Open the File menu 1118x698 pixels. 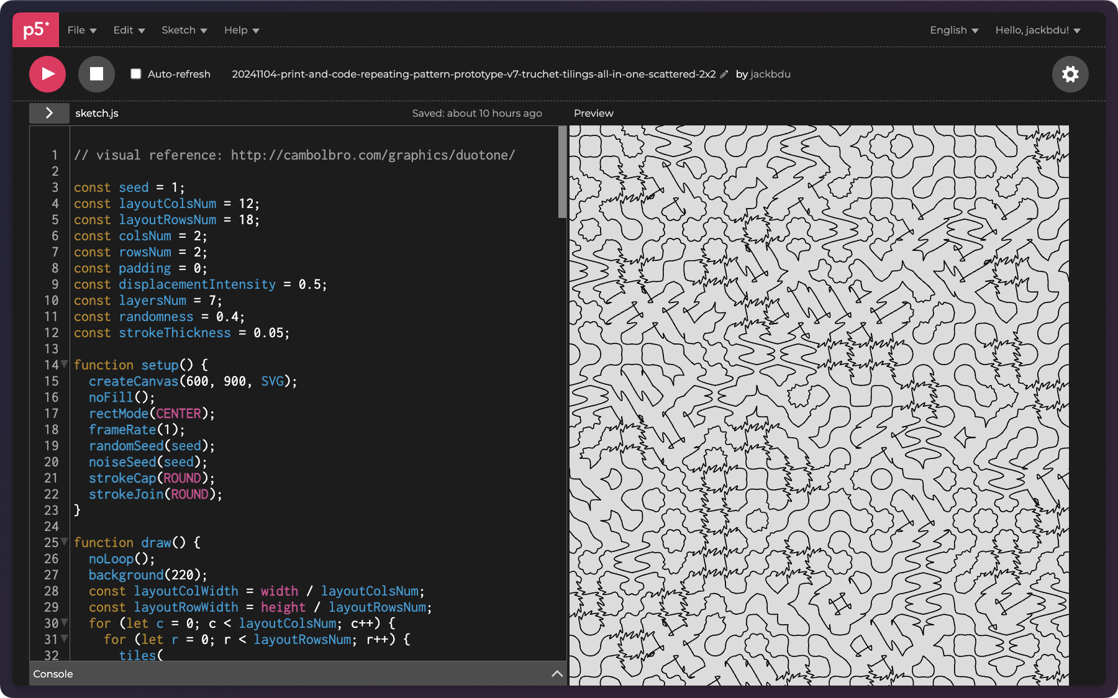click(81, 30)
